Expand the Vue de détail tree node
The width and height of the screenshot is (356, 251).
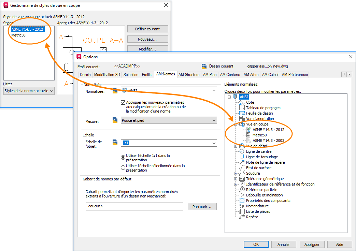tap(236, 146)
